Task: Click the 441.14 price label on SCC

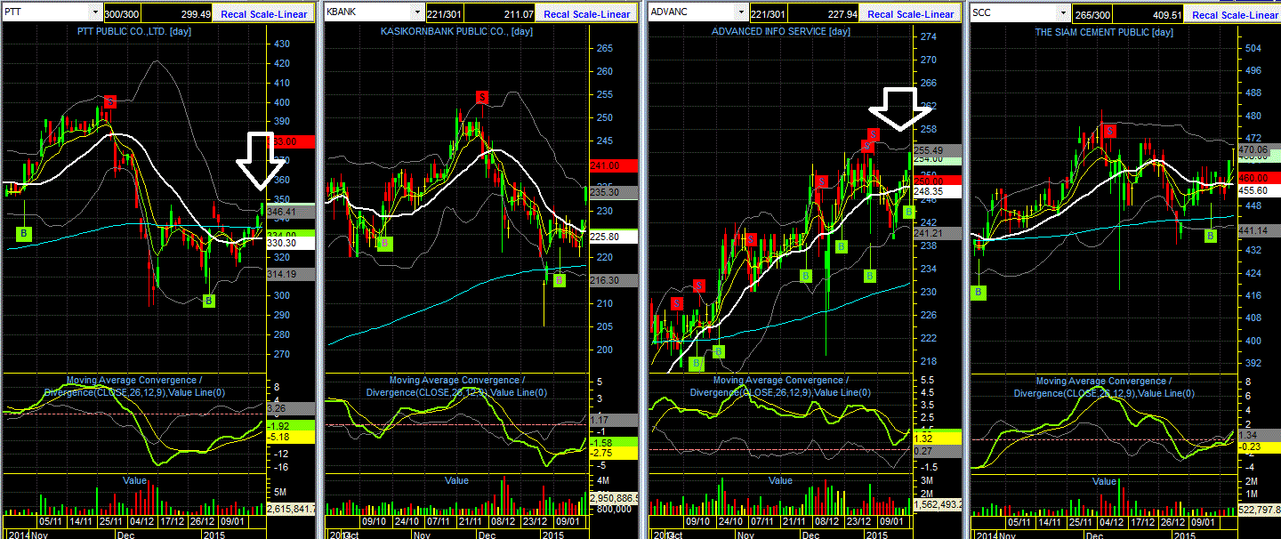Action: pyautogui.click(x=1259, y=230)
